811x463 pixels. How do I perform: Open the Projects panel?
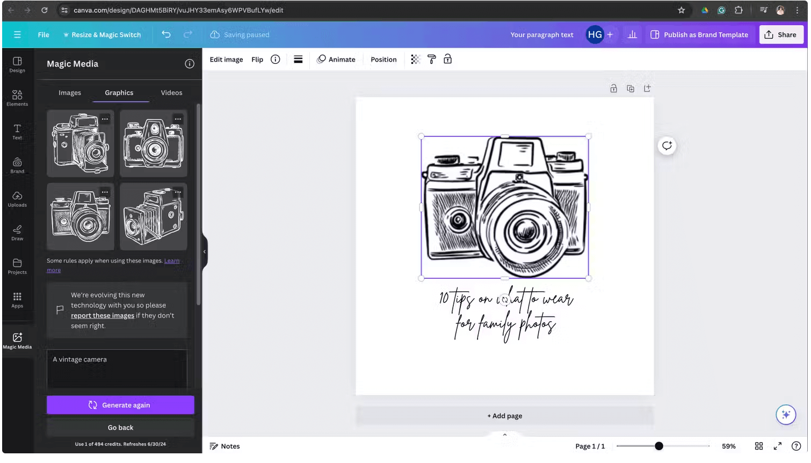[17, 266]
